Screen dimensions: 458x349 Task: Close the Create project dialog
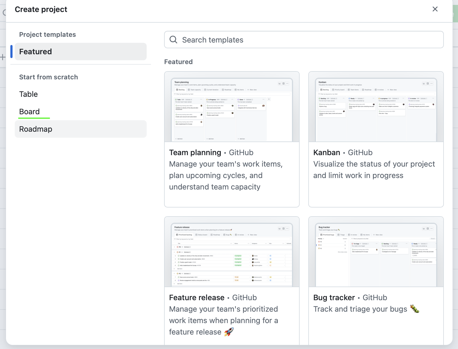click(435, 9)
